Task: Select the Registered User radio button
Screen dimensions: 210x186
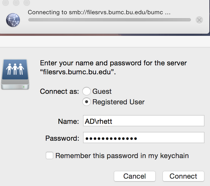Action: [87, 102]
